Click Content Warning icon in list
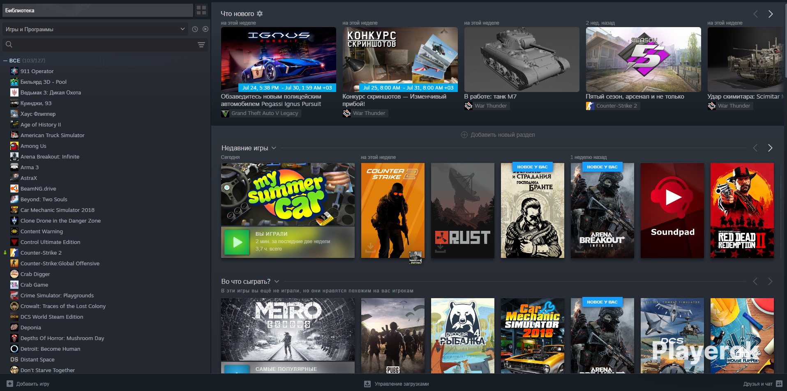Image resolution: width=787 pixels, height=391 pixels. 14,231
